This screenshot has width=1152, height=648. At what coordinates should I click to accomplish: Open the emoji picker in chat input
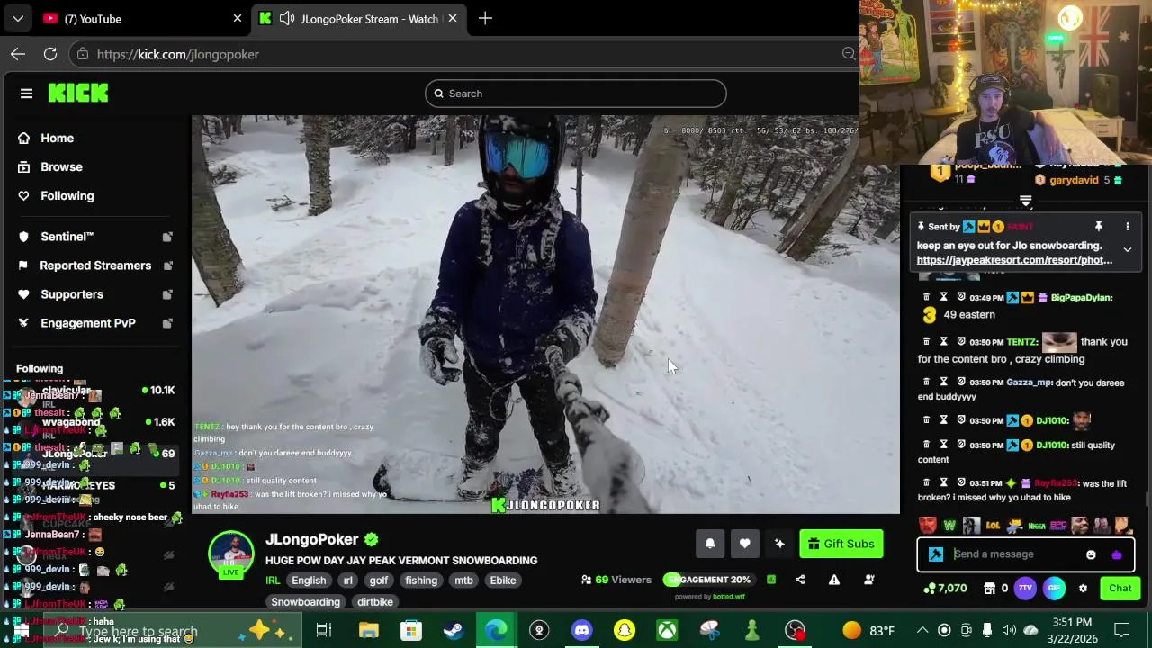1091,554
